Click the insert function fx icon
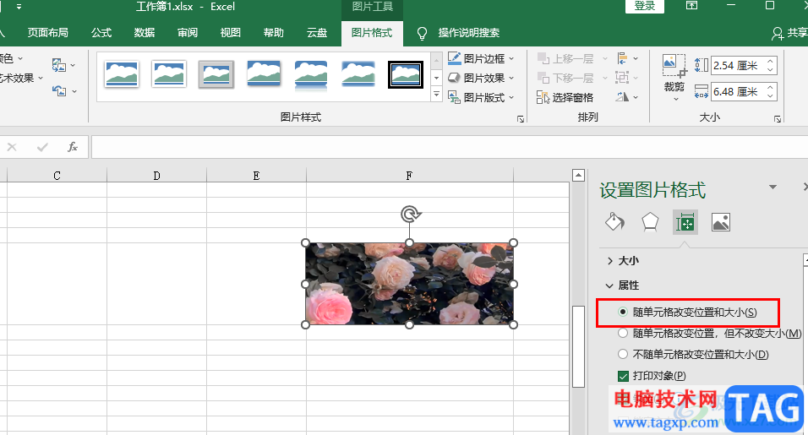Image resolution: width=808 pixels, height=435 pixels. 73,147
